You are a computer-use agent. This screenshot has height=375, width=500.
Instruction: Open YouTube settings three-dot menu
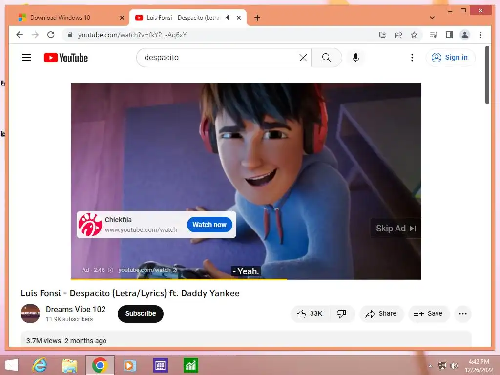(x=412, y=58)
